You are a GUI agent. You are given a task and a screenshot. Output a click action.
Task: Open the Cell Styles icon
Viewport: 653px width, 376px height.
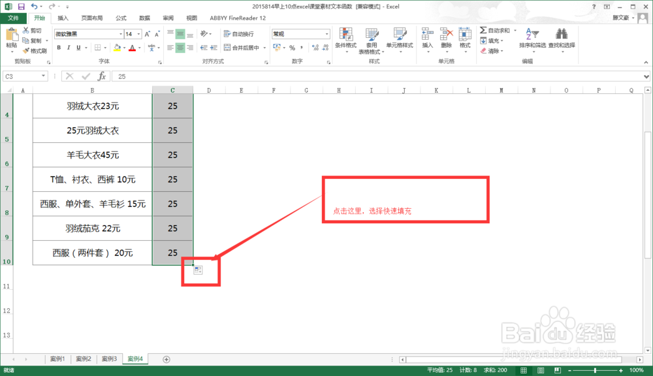point(400,34)
